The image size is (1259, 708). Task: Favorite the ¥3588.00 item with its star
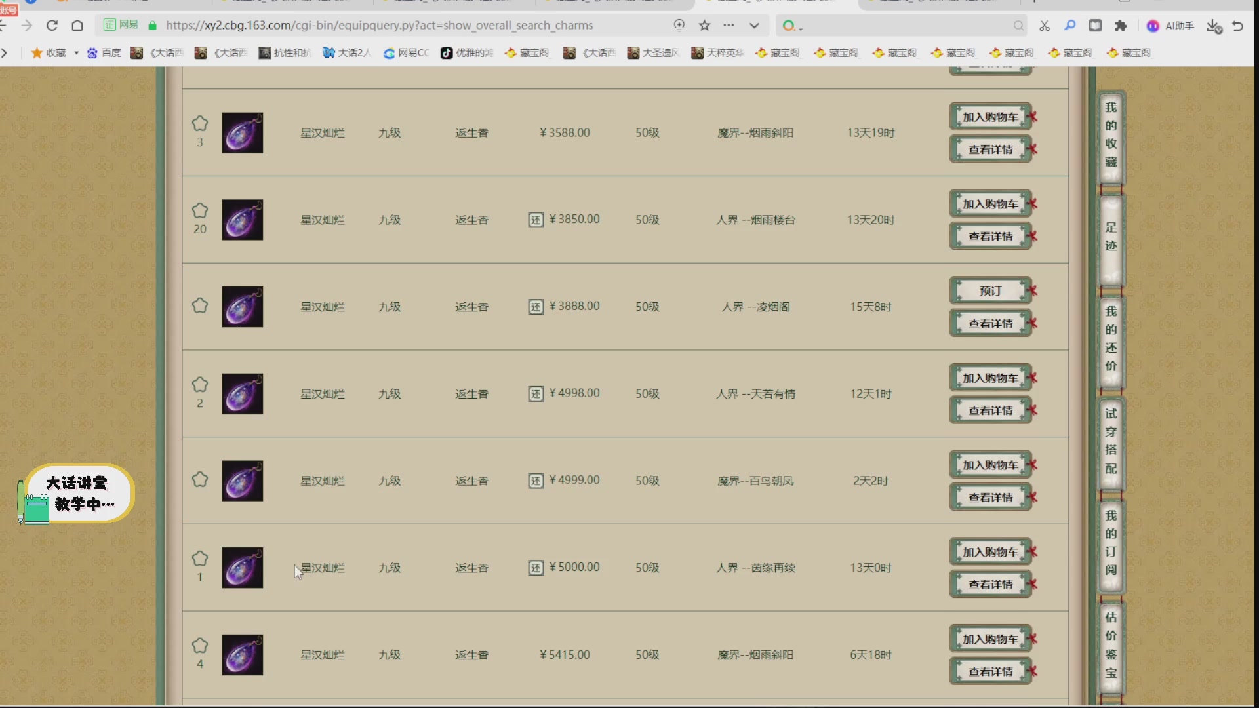pyautogui.click(x=200, y=123)
